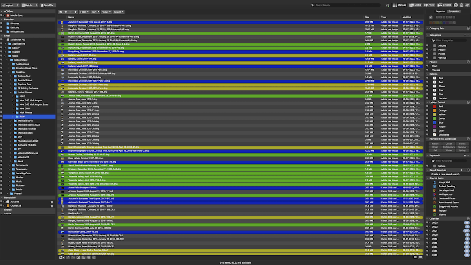
Task: Click the Tagged special item icon
Action: tap(435, 210)
